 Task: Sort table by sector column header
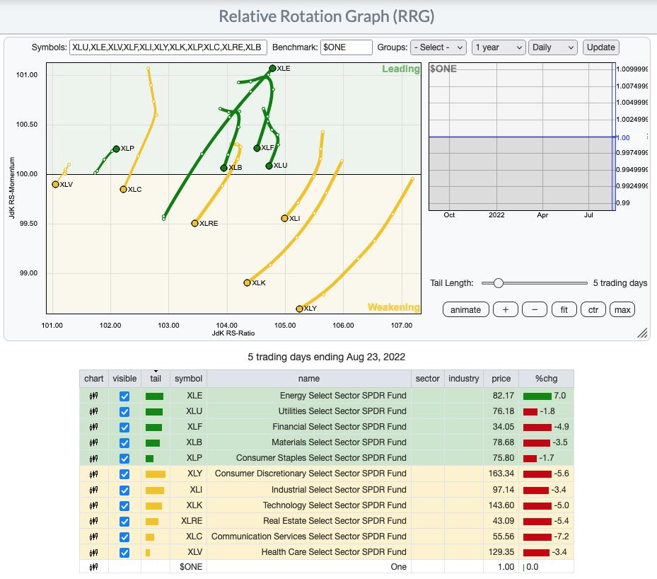427,379
